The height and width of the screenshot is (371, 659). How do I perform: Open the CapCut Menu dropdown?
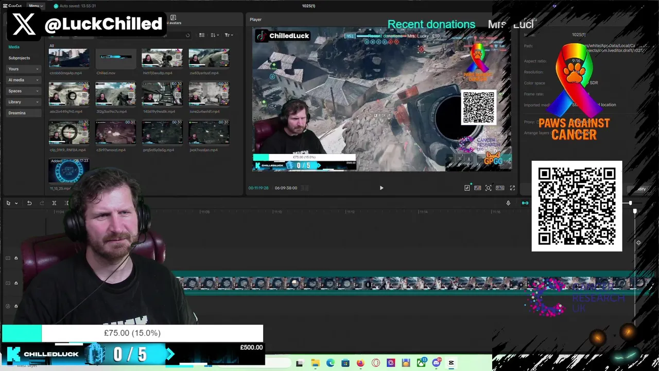(36, 6)
